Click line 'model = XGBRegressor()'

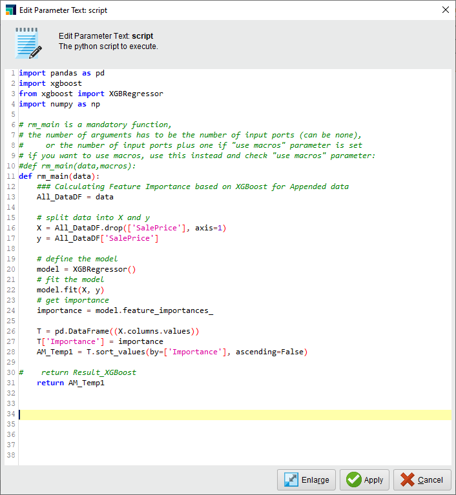[87, 269]
